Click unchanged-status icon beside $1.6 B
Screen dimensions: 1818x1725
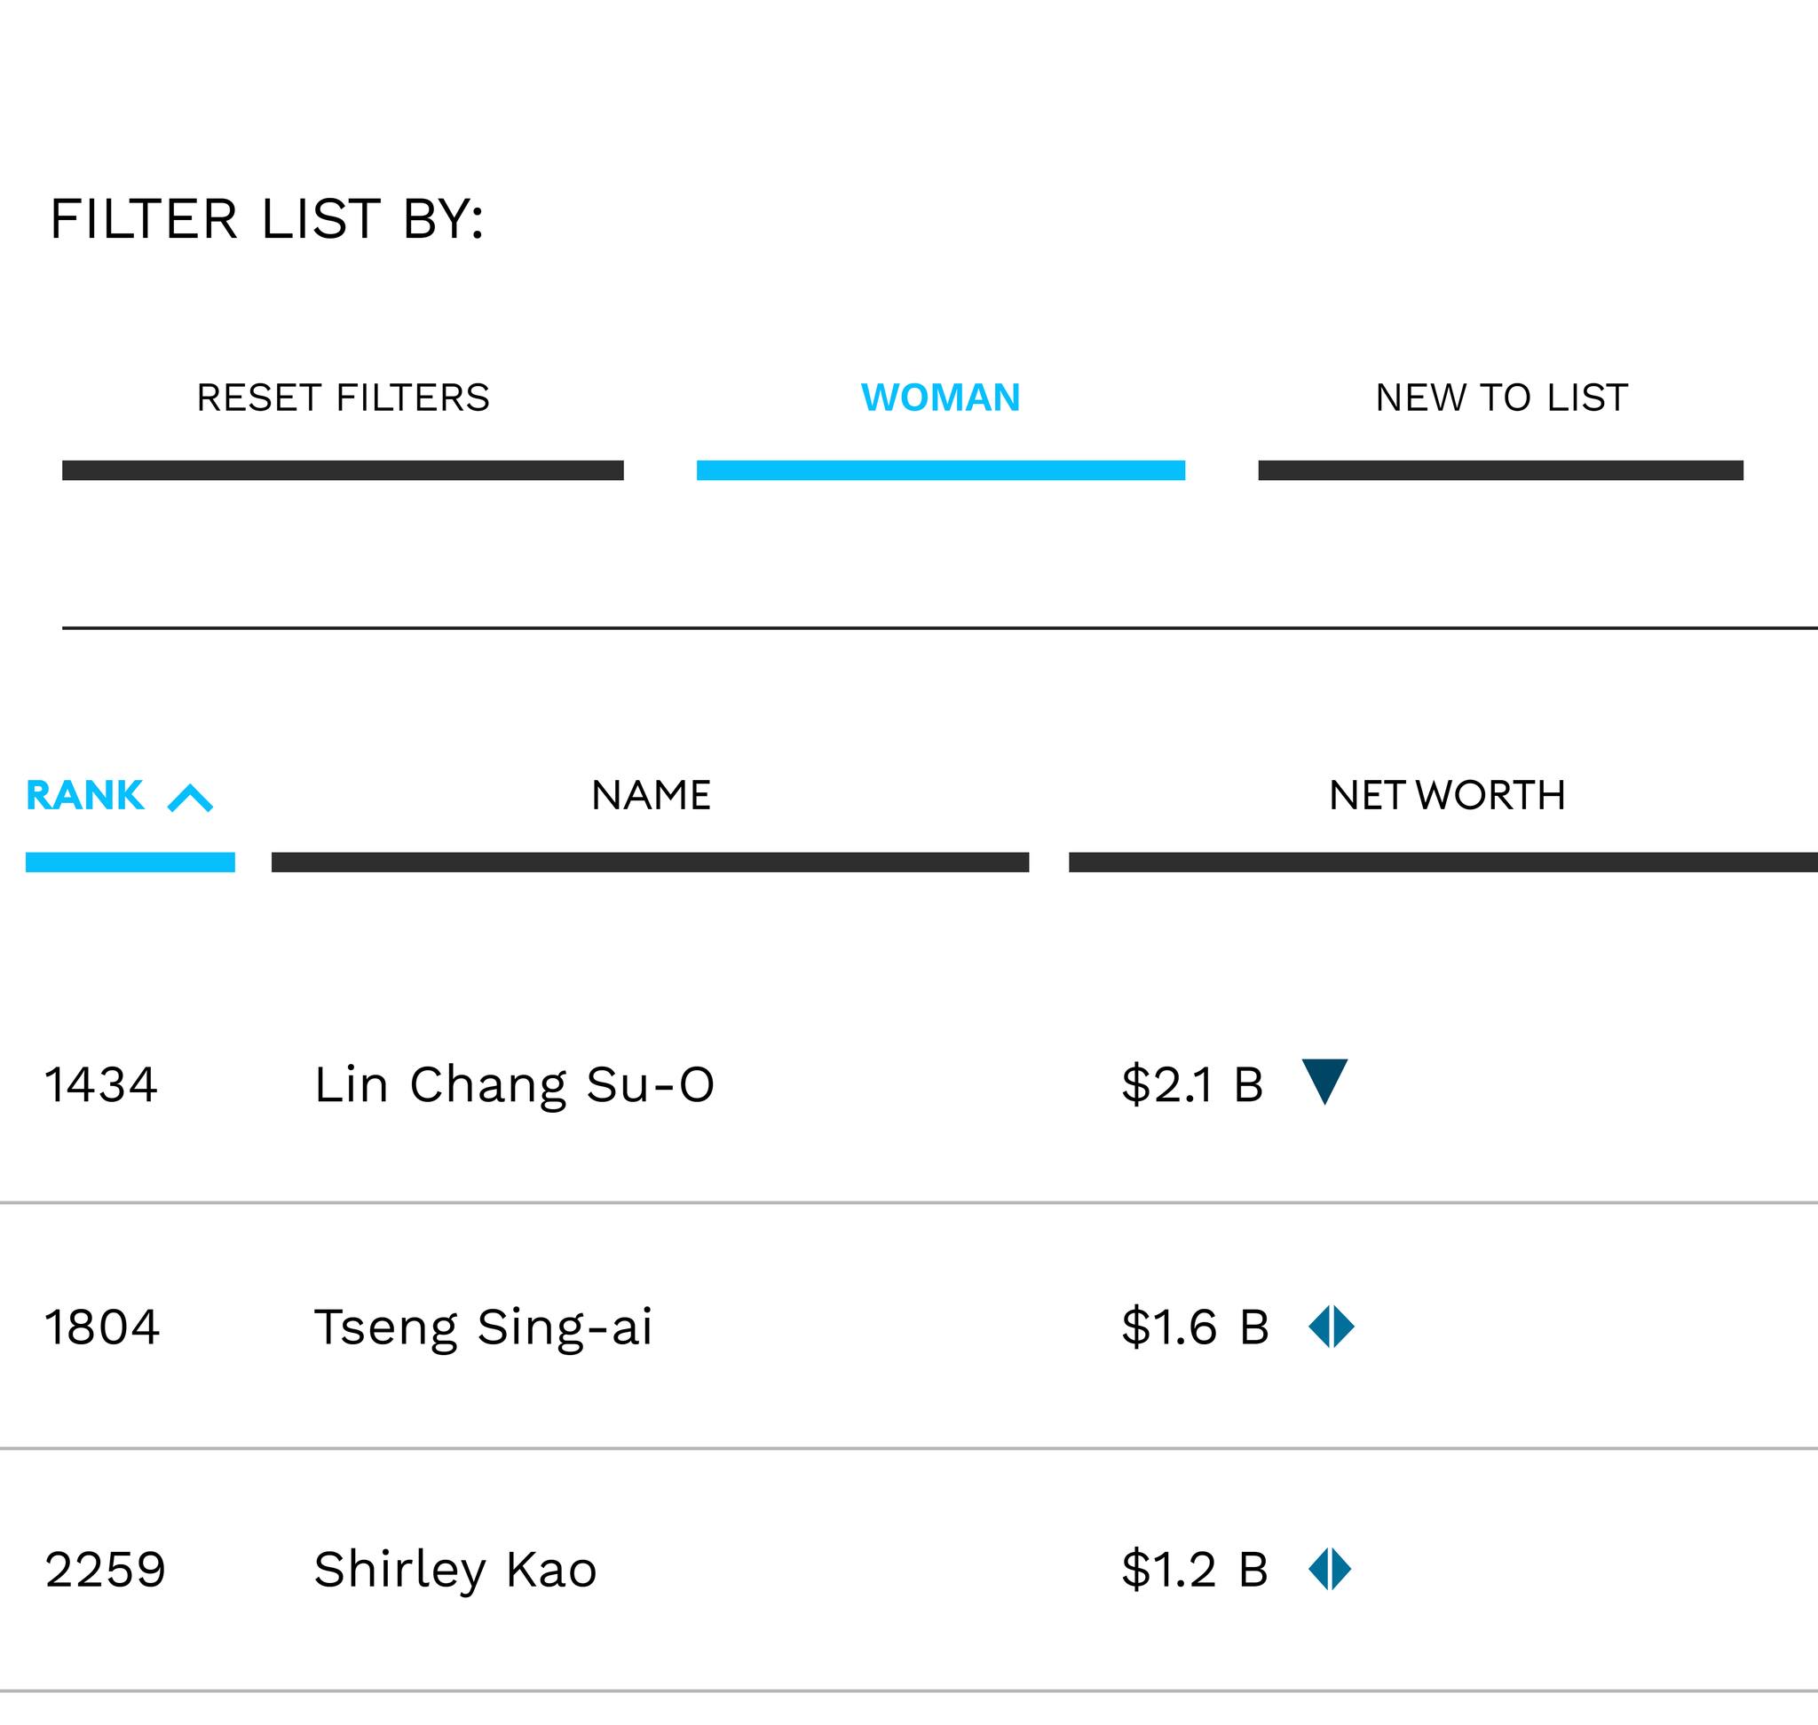1331,1327
